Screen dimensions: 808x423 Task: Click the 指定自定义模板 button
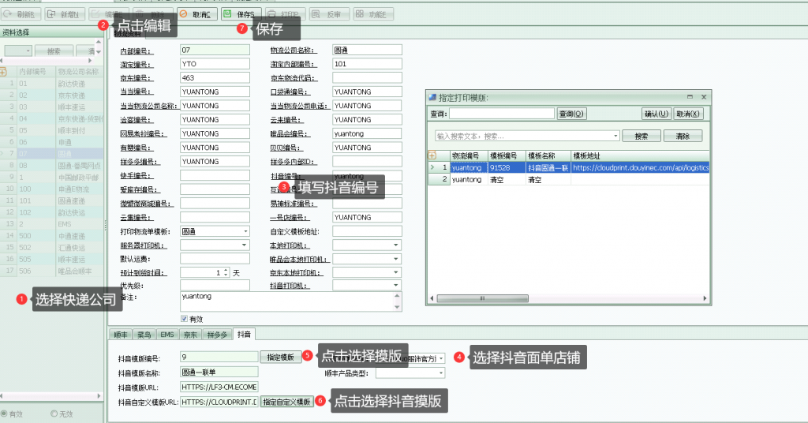pos(286,402)
